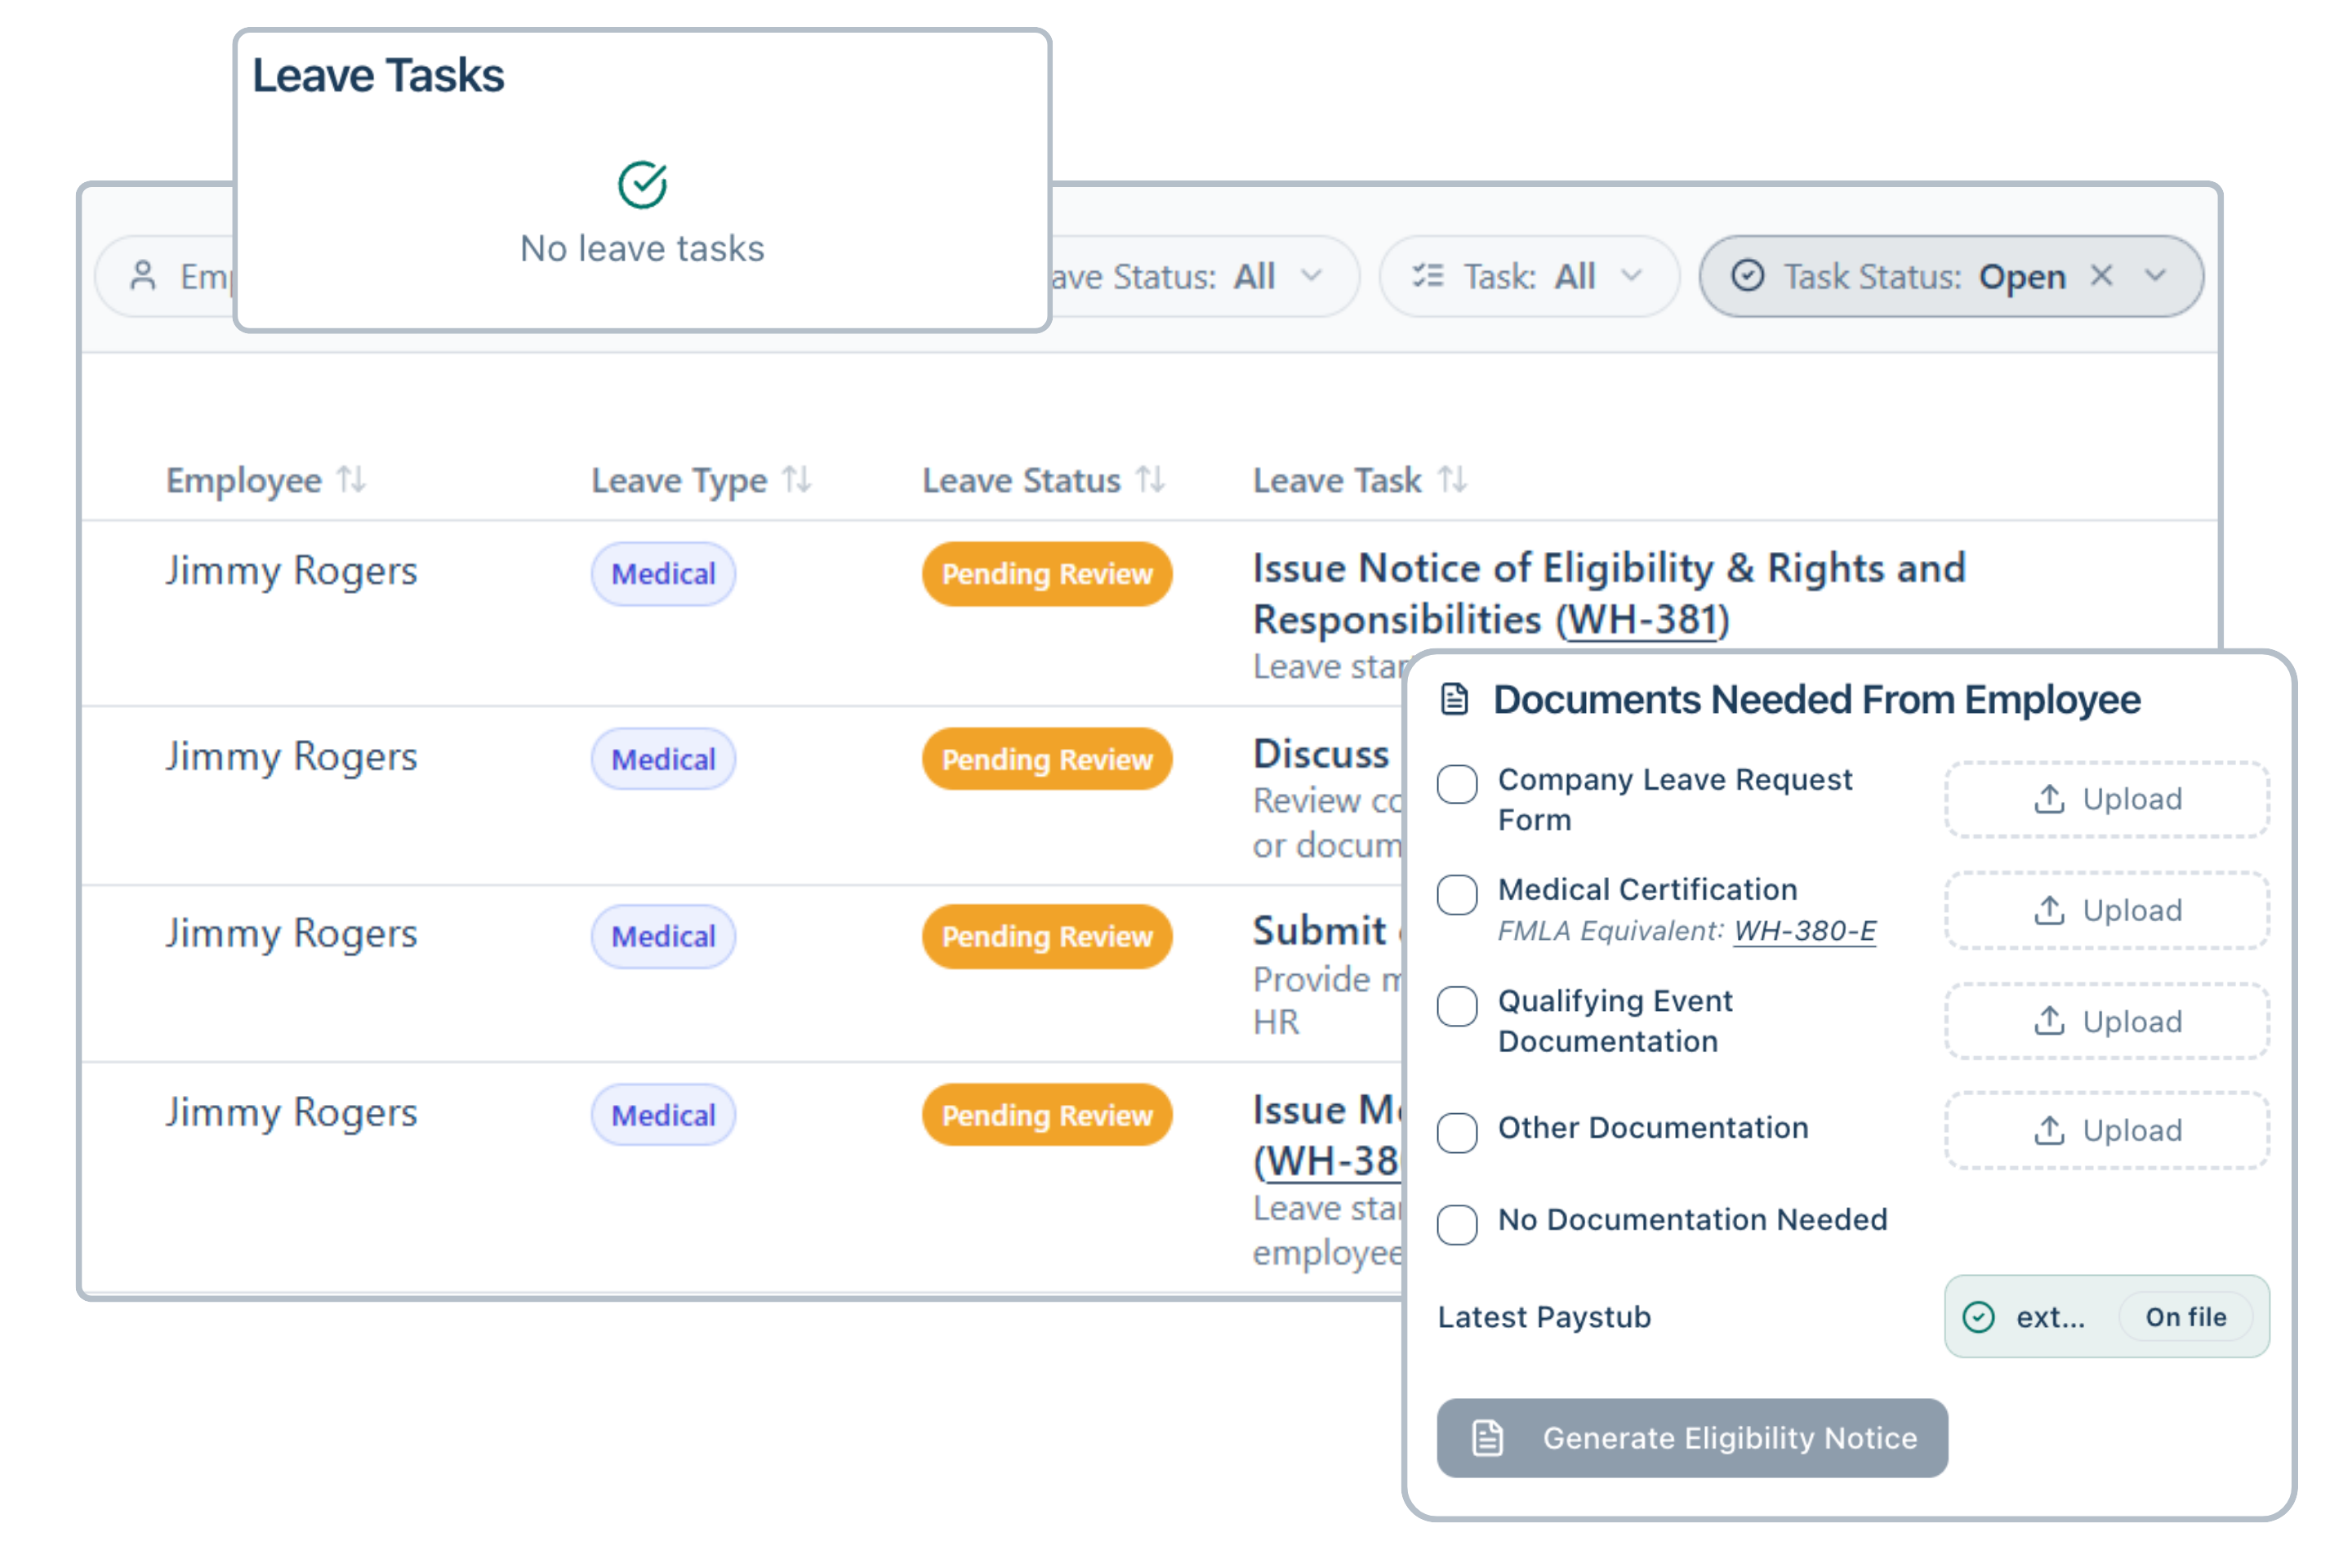Click the On file badge for paystub
Screen dimensions: 2352x1568
[2185, 1317]
